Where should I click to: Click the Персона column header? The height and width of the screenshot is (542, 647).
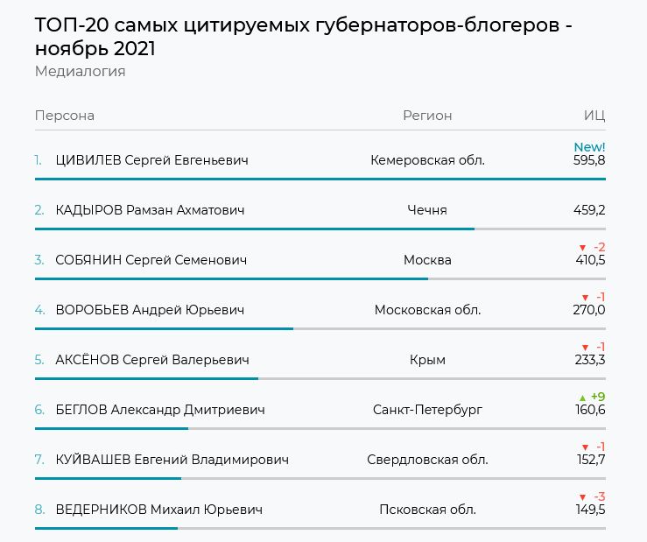pyautogui.click(x=65, y=116)
